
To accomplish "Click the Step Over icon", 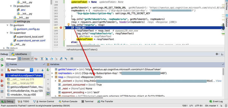I will pos(42,59).
